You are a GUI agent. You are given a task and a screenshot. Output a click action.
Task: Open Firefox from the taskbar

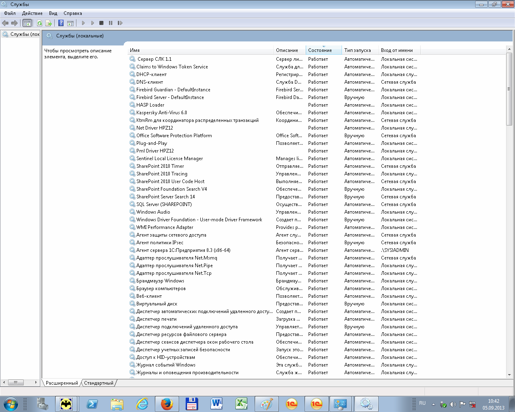pyautogui.click(x=167, y=404)
